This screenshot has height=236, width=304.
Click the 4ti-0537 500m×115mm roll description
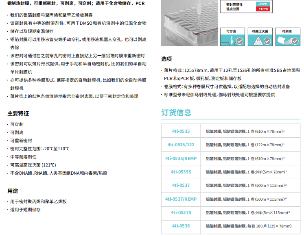tap(246, 185)
